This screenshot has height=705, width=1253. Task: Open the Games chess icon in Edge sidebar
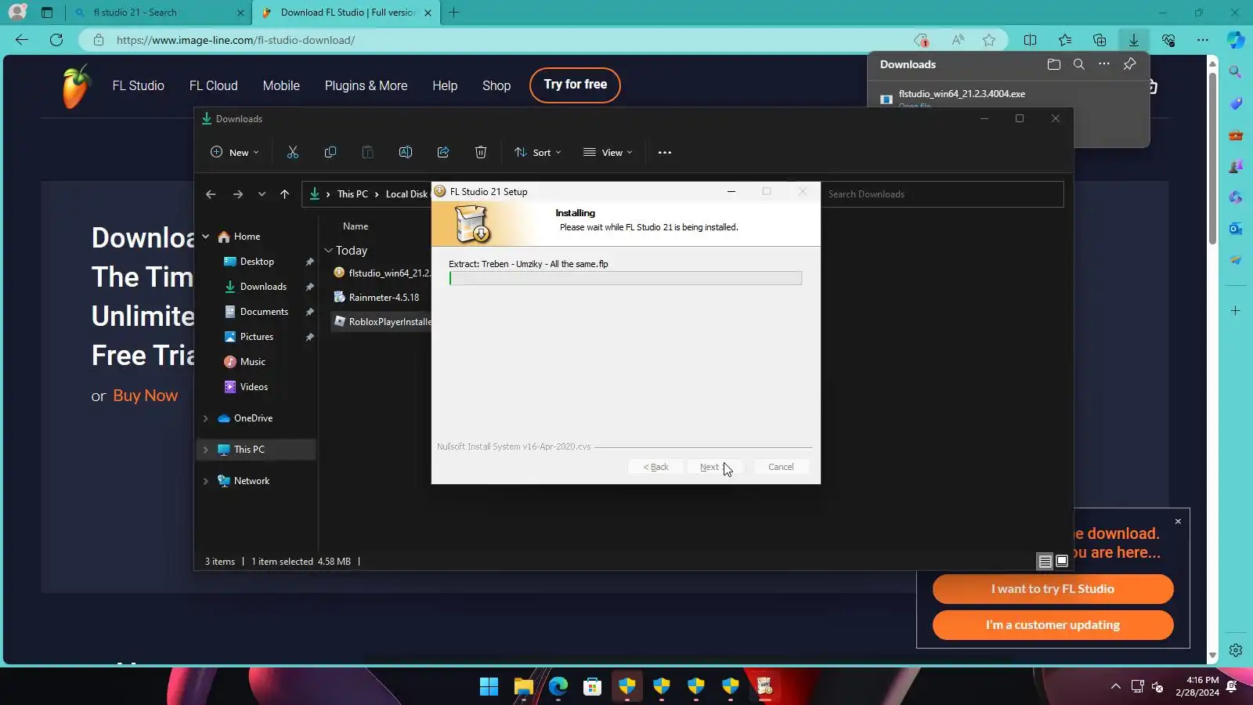(1236, 166)
